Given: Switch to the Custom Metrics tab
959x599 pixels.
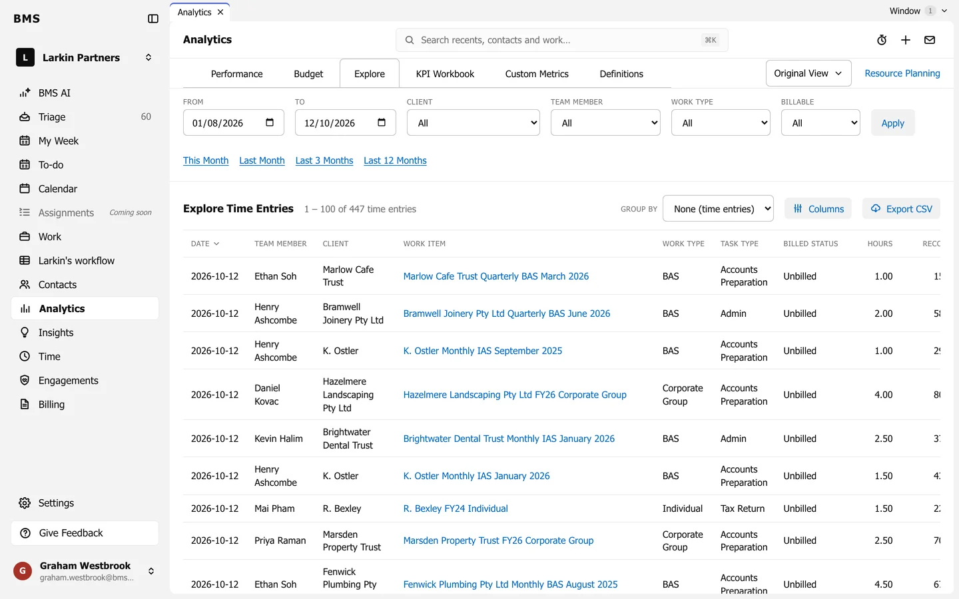Looking at the screenshot, I should pos(537,74).
